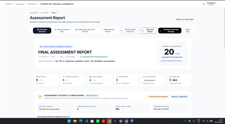225x124 pixels.
Task: Go to HR Behavioral Review tab
Action: pyautogui.click(x=108, y=31)
